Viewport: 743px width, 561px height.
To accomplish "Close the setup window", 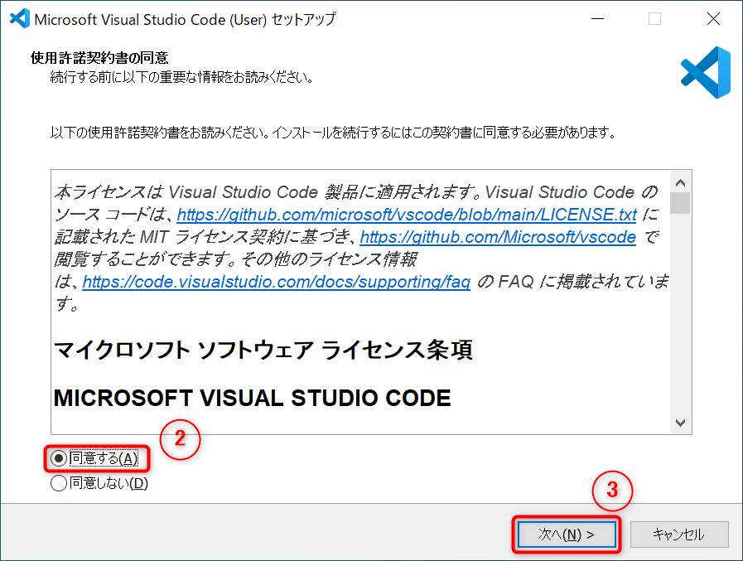I will (713, 19).
